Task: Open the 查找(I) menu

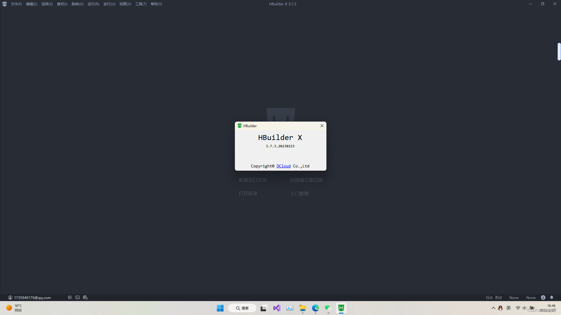Action: (x=62, y=4)
